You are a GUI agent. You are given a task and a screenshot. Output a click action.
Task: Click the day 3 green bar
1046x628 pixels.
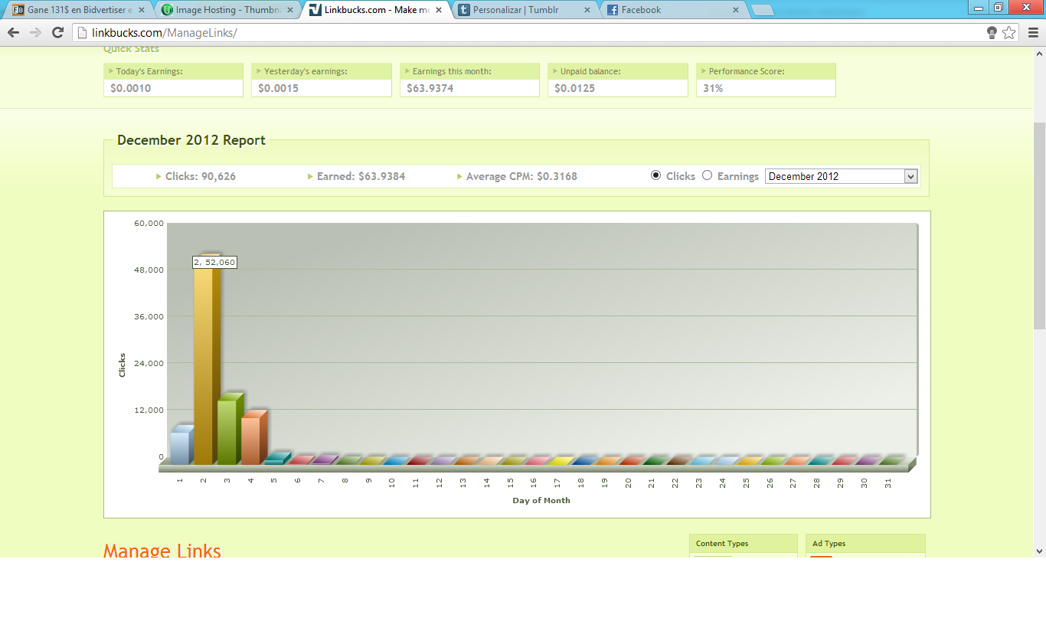[x=230, y=429]
